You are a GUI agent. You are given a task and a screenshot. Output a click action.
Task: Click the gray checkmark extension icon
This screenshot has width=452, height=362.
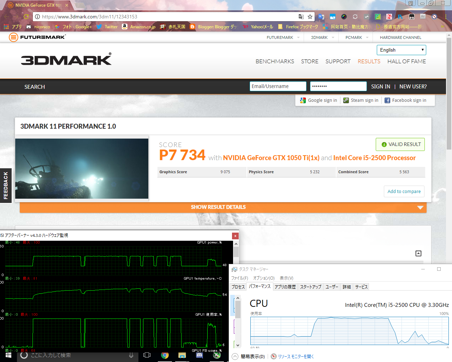coord(367,17)
